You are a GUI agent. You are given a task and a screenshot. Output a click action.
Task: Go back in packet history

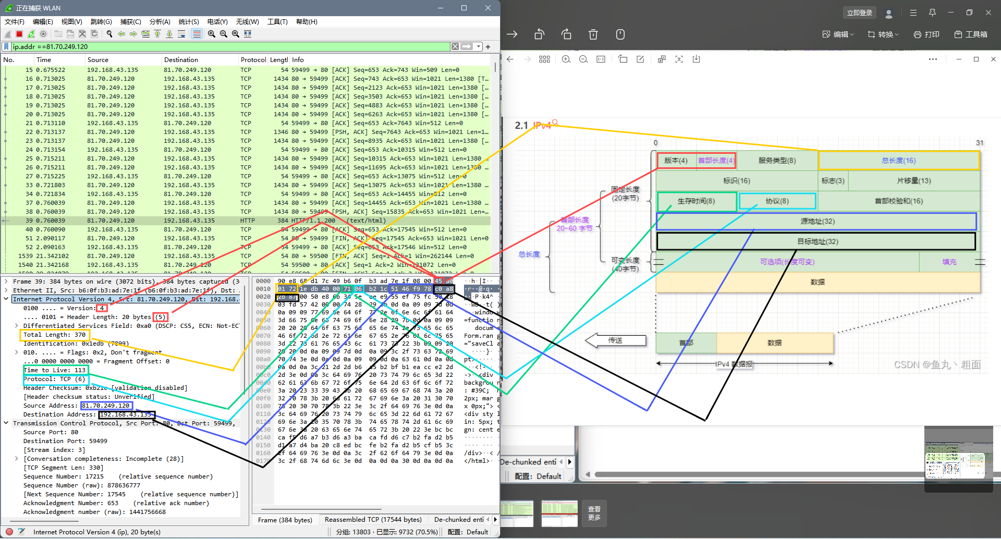[121, 34]
